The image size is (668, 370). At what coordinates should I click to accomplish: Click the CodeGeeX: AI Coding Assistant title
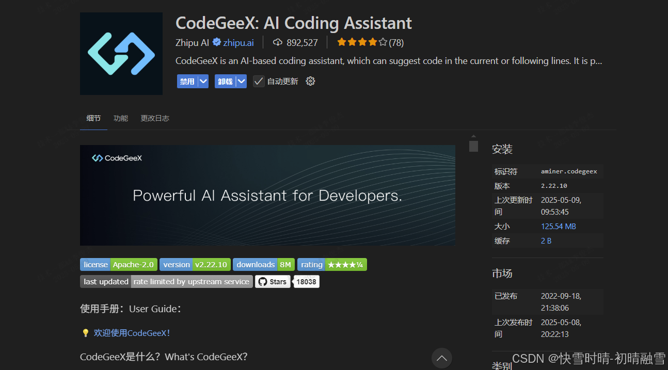294,23
